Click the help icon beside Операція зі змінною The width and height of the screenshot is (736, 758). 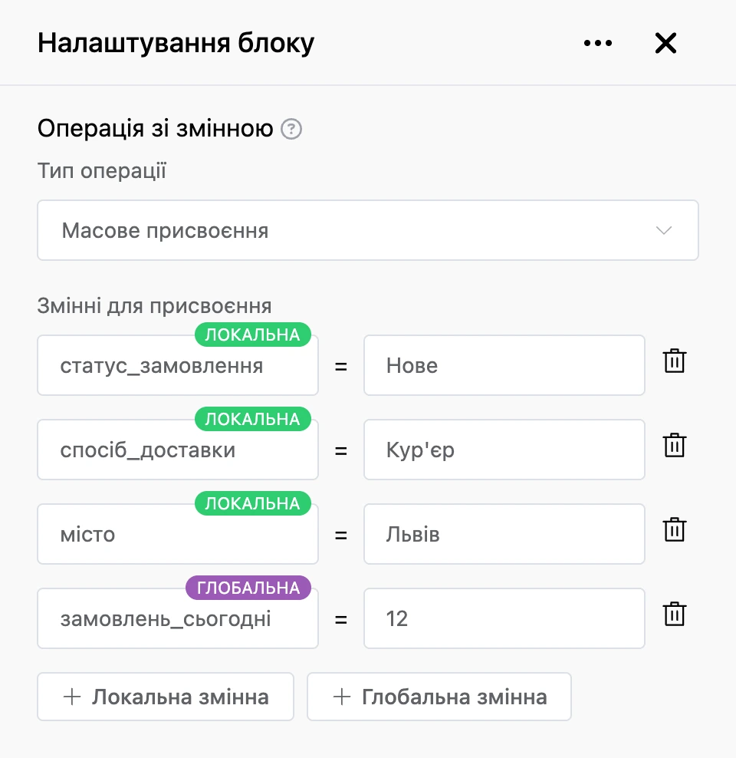tap(291, 129)
